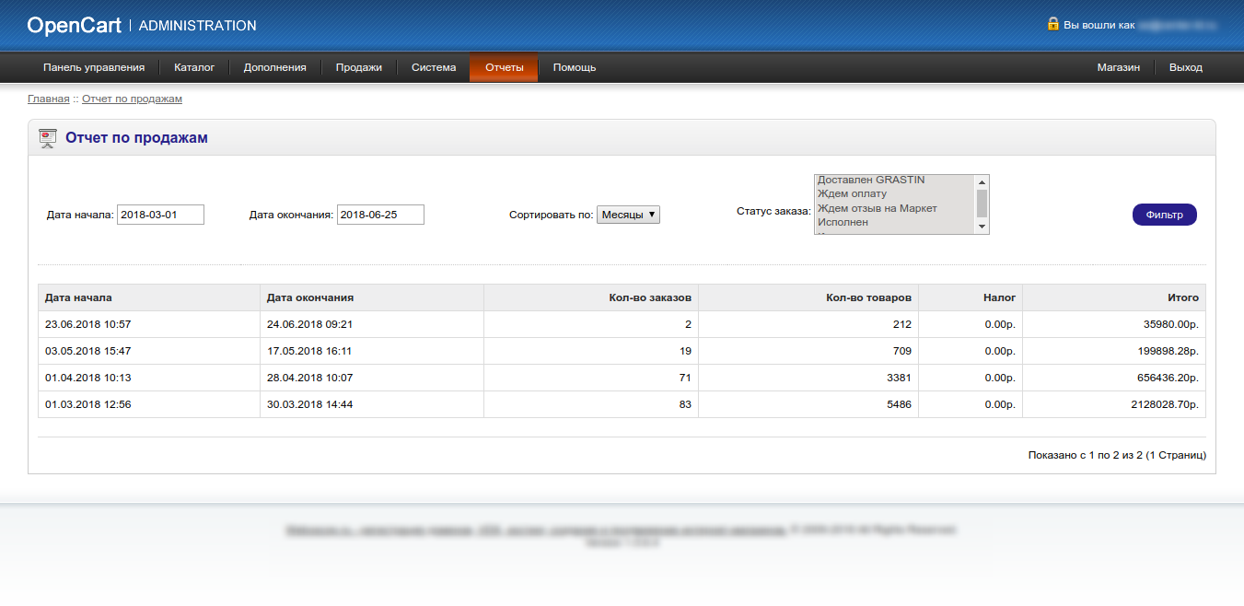Open the Помощь menu
This screenshot has width=1244, height=606.
click(x=575, y=67)
